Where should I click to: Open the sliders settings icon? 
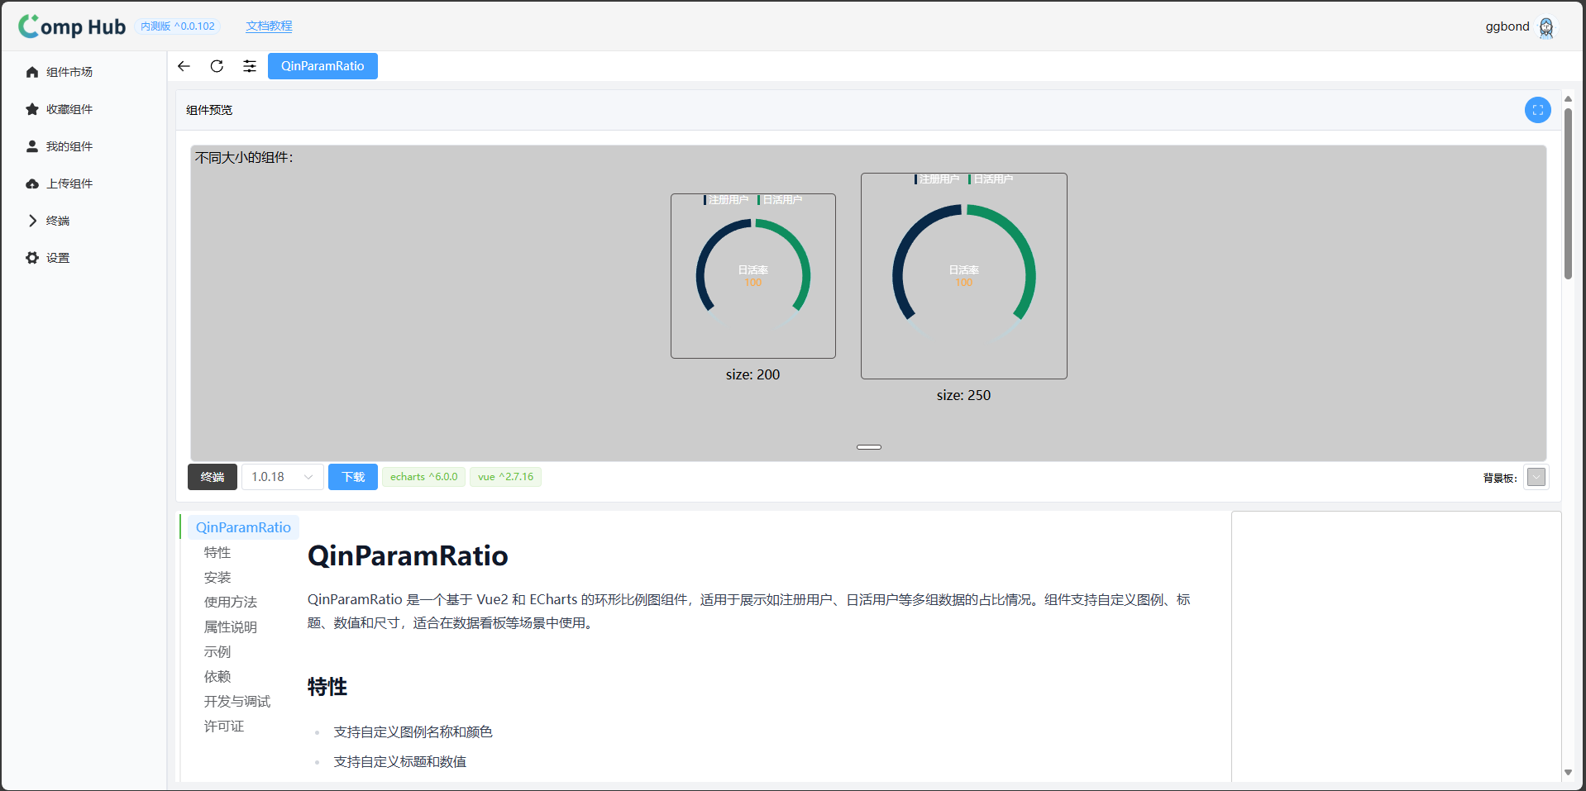(x=250, y=66)
